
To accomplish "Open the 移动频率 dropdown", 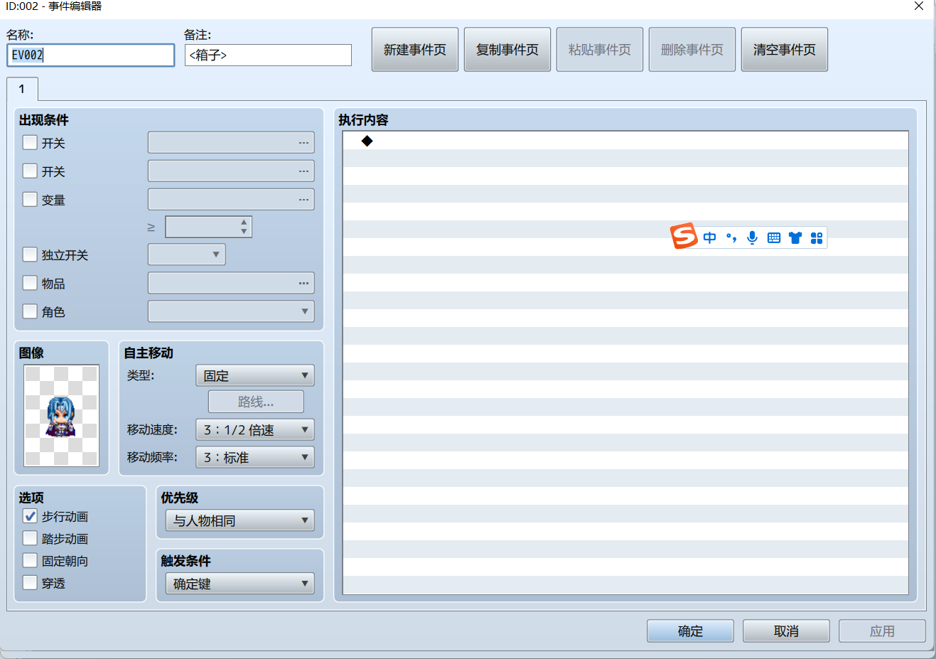I will (x=254, y=457).
